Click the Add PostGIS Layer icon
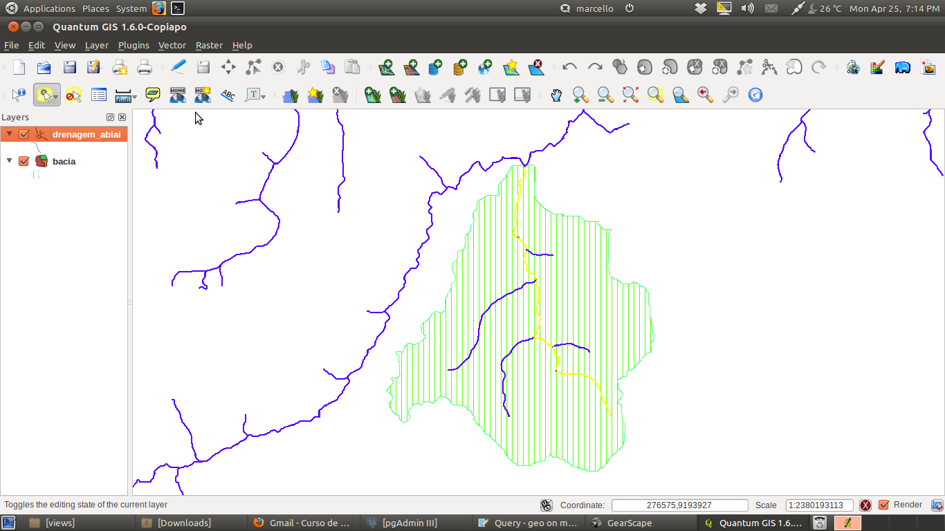The width and height of the screenshot is (945, 531). (x=435, y=67)
